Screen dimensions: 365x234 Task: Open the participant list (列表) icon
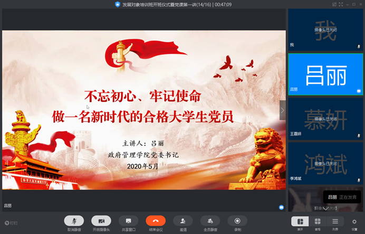(335, 221)
